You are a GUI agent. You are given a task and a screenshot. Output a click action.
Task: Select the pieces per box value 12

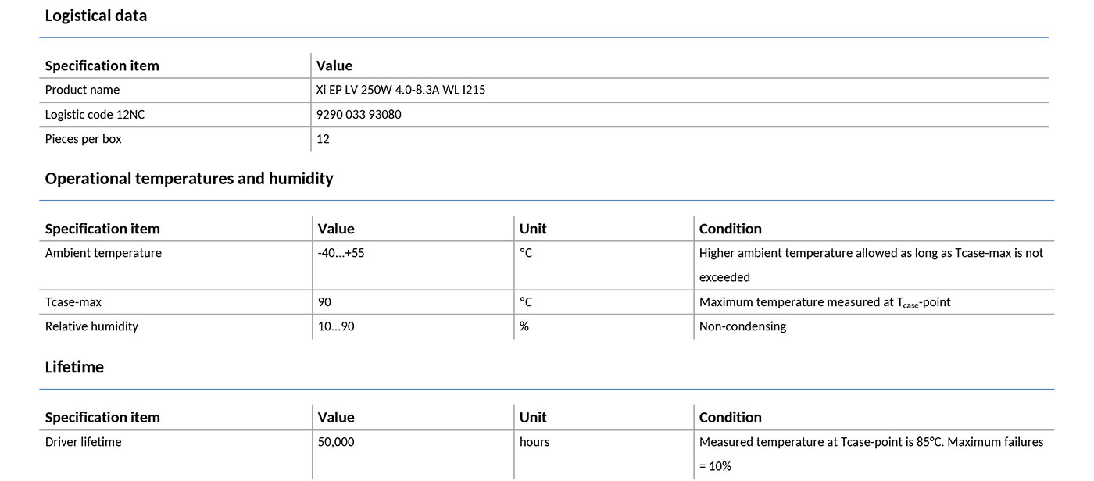pos(324,139)
